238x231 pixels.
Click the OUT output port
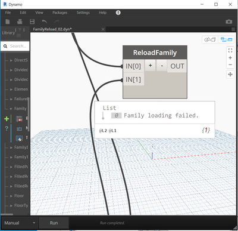point(177,66)
